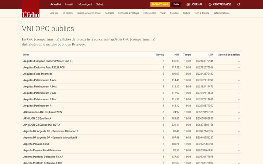Go to À la Une section
Viewport: 263px width, 164px height.
(54, 13)
